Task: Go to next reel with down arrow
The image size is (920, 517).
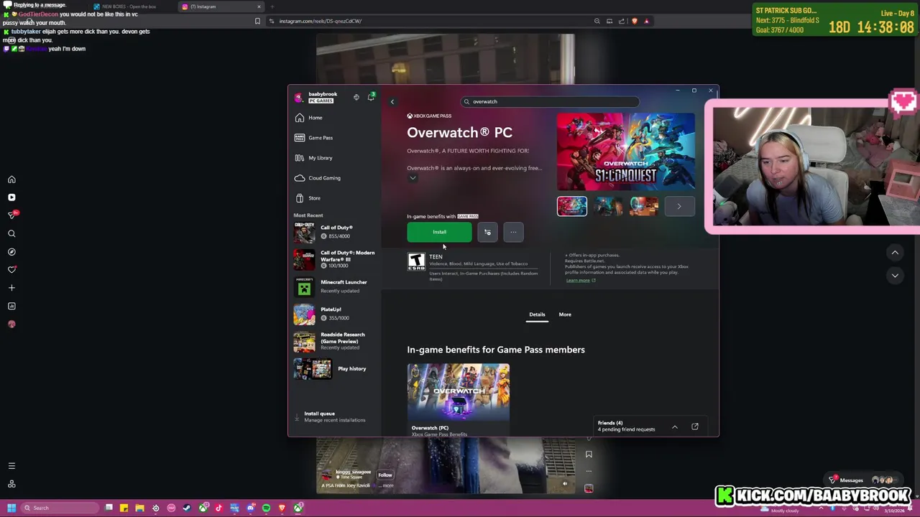Action: [895, 275]
